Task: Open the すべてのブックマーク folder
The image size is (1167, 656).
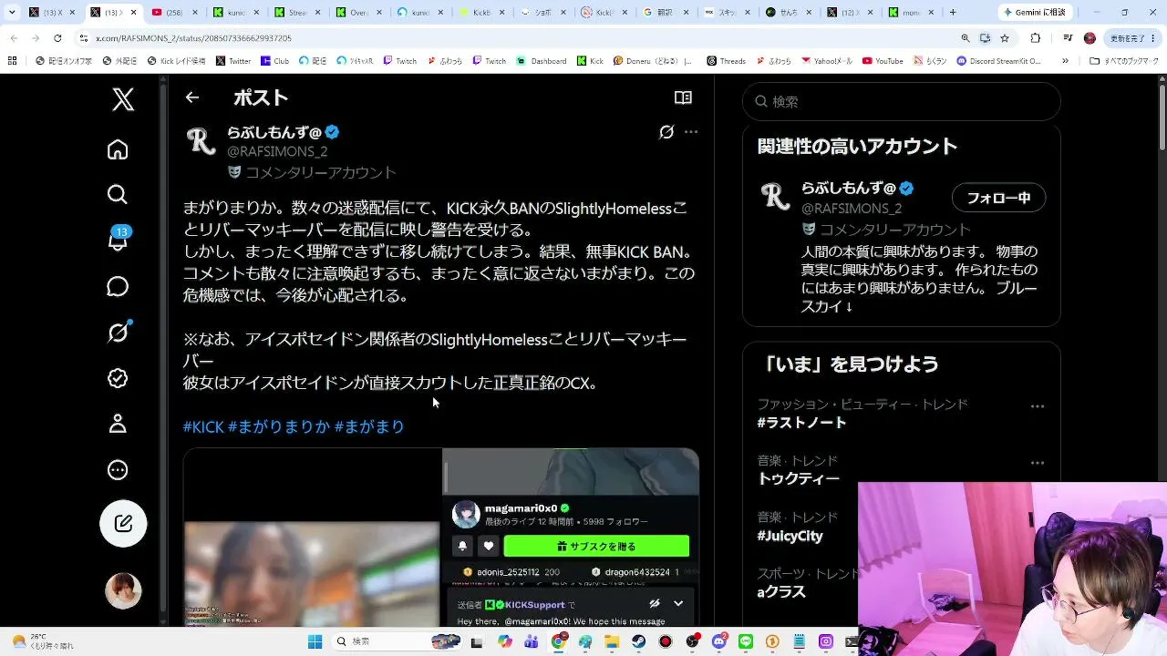Action: click(1126, 61)
